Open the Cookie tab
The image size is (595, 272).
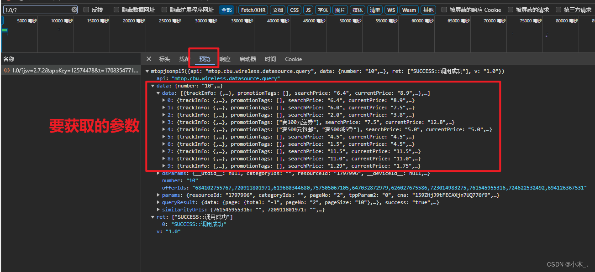(293, 59)
